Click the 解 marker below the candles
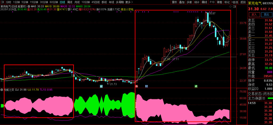 click(101, 86)
